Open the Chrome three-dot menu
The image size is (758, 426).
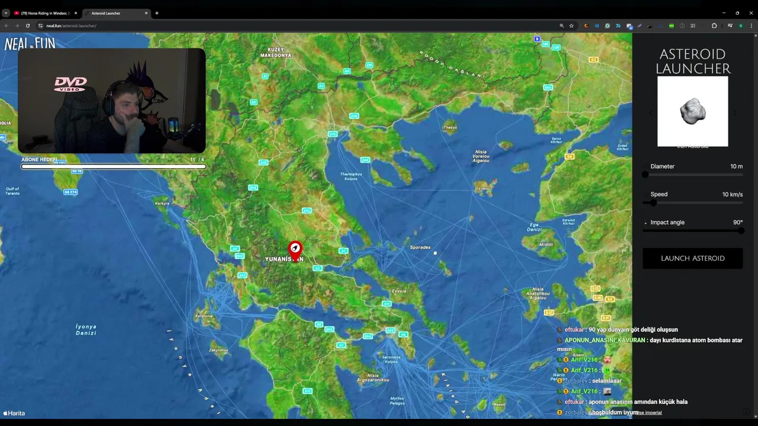pyautogui.click(x=751, y=25)
